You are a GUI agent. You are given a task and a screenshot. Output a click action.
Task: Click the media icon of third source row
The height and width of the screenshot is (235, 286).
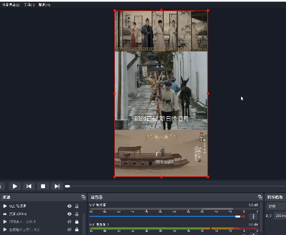[5, 222]
